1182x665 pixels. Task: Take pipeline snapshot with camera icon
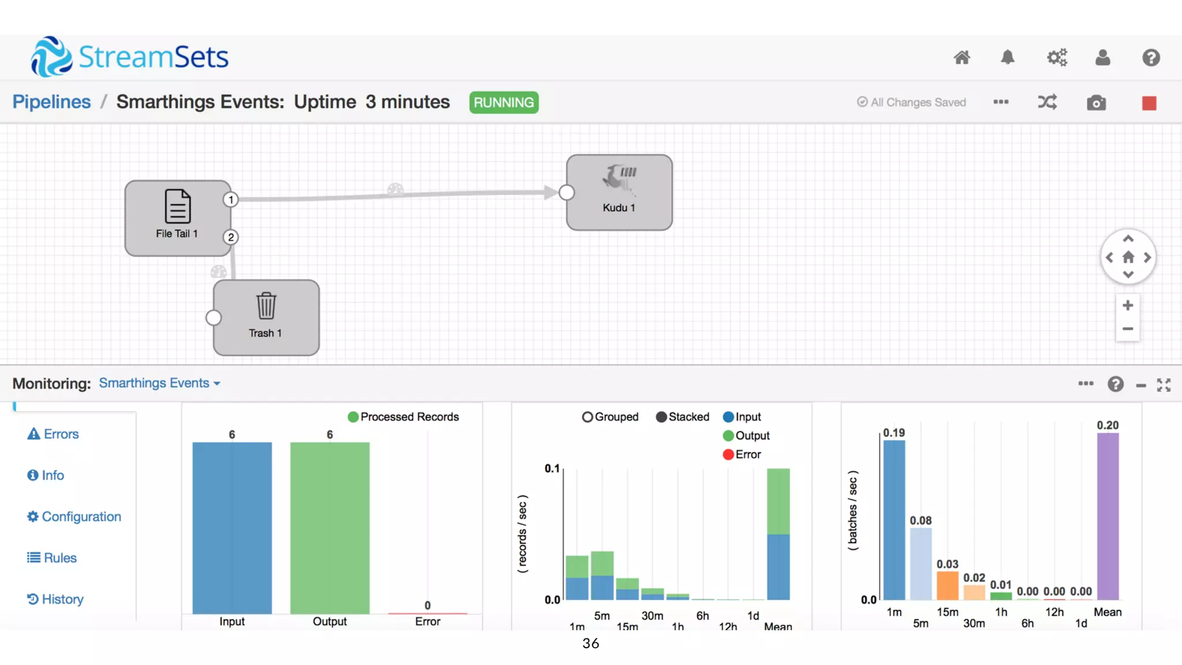click(1096, 103)
